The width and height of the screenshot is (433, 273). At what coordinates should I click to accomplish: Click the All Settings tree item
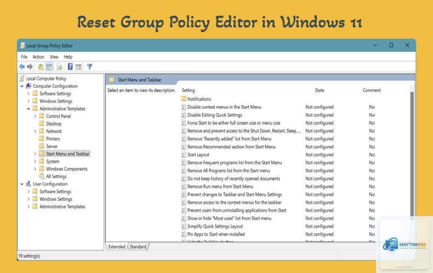[x=57, y=177]
